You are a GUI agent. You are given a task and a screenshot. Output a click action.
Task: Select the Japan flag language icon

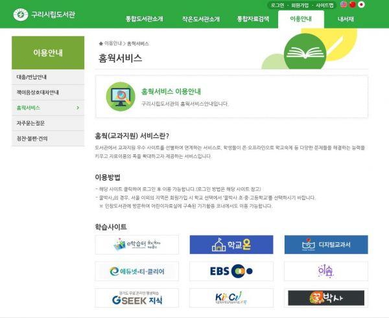click(x=362, y=5)
